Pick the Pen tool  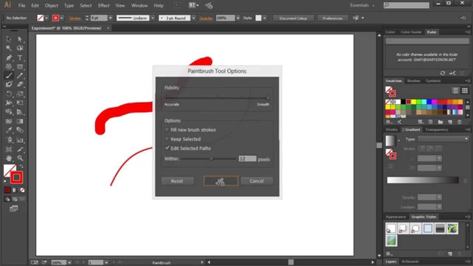tap(9, 58)
